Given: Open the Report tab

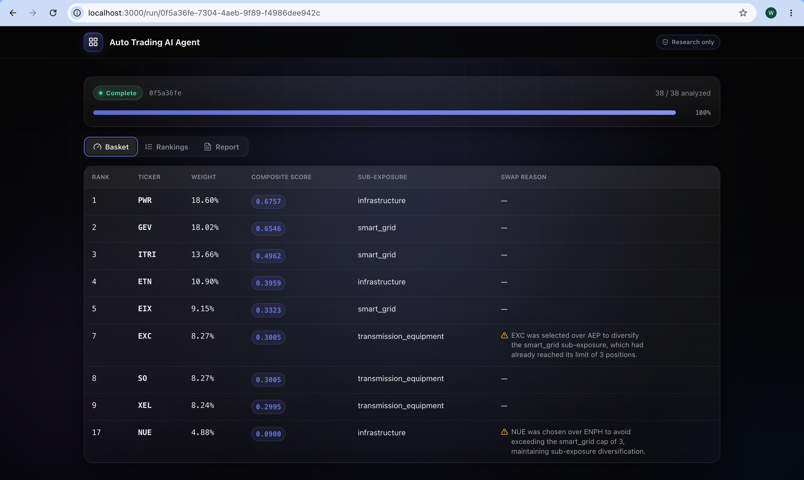Looking at the screenshot, I should (222, 147).
